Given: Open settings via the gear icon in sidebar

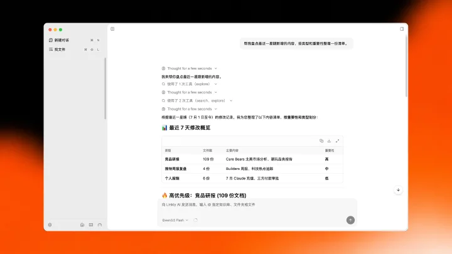Looking at the screenshot, I should 50,225.
